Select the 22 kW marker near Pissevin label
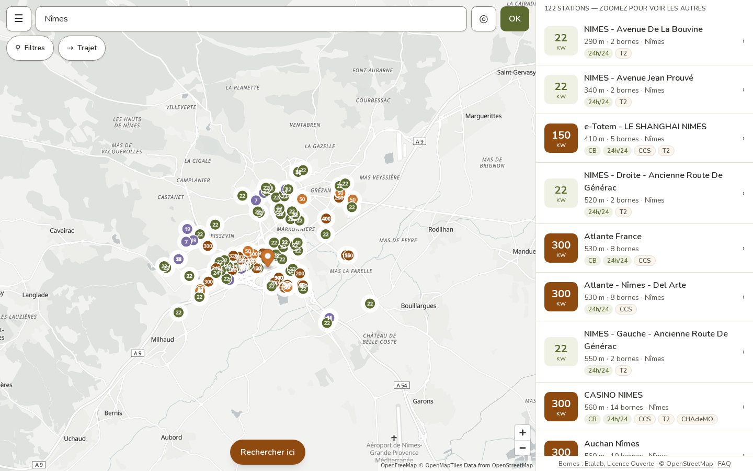 pos(215,225)
